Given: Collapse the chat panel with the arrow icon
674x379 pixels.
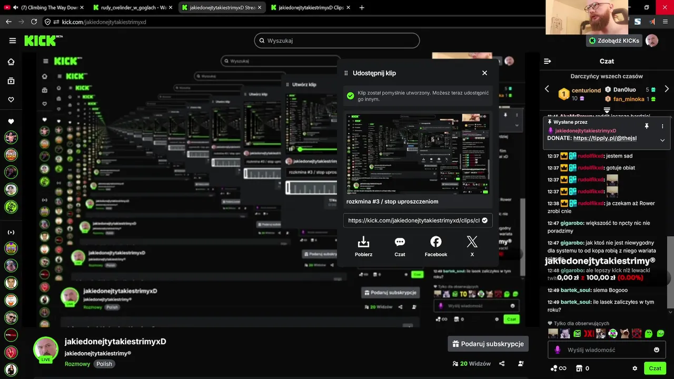Looking at the screenshot, I should 548,62.
